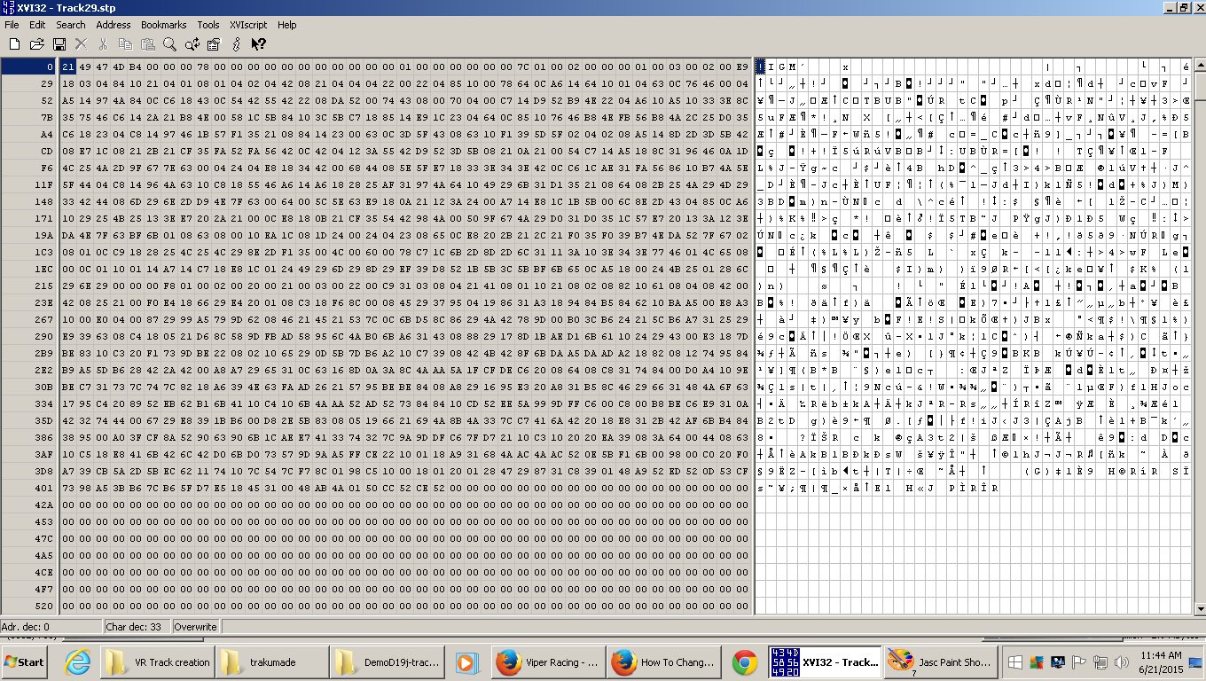Click the Cut scissors toolbar icon
The width and height of the screenshot is (1206, 681).
click(x=104, y=43)
